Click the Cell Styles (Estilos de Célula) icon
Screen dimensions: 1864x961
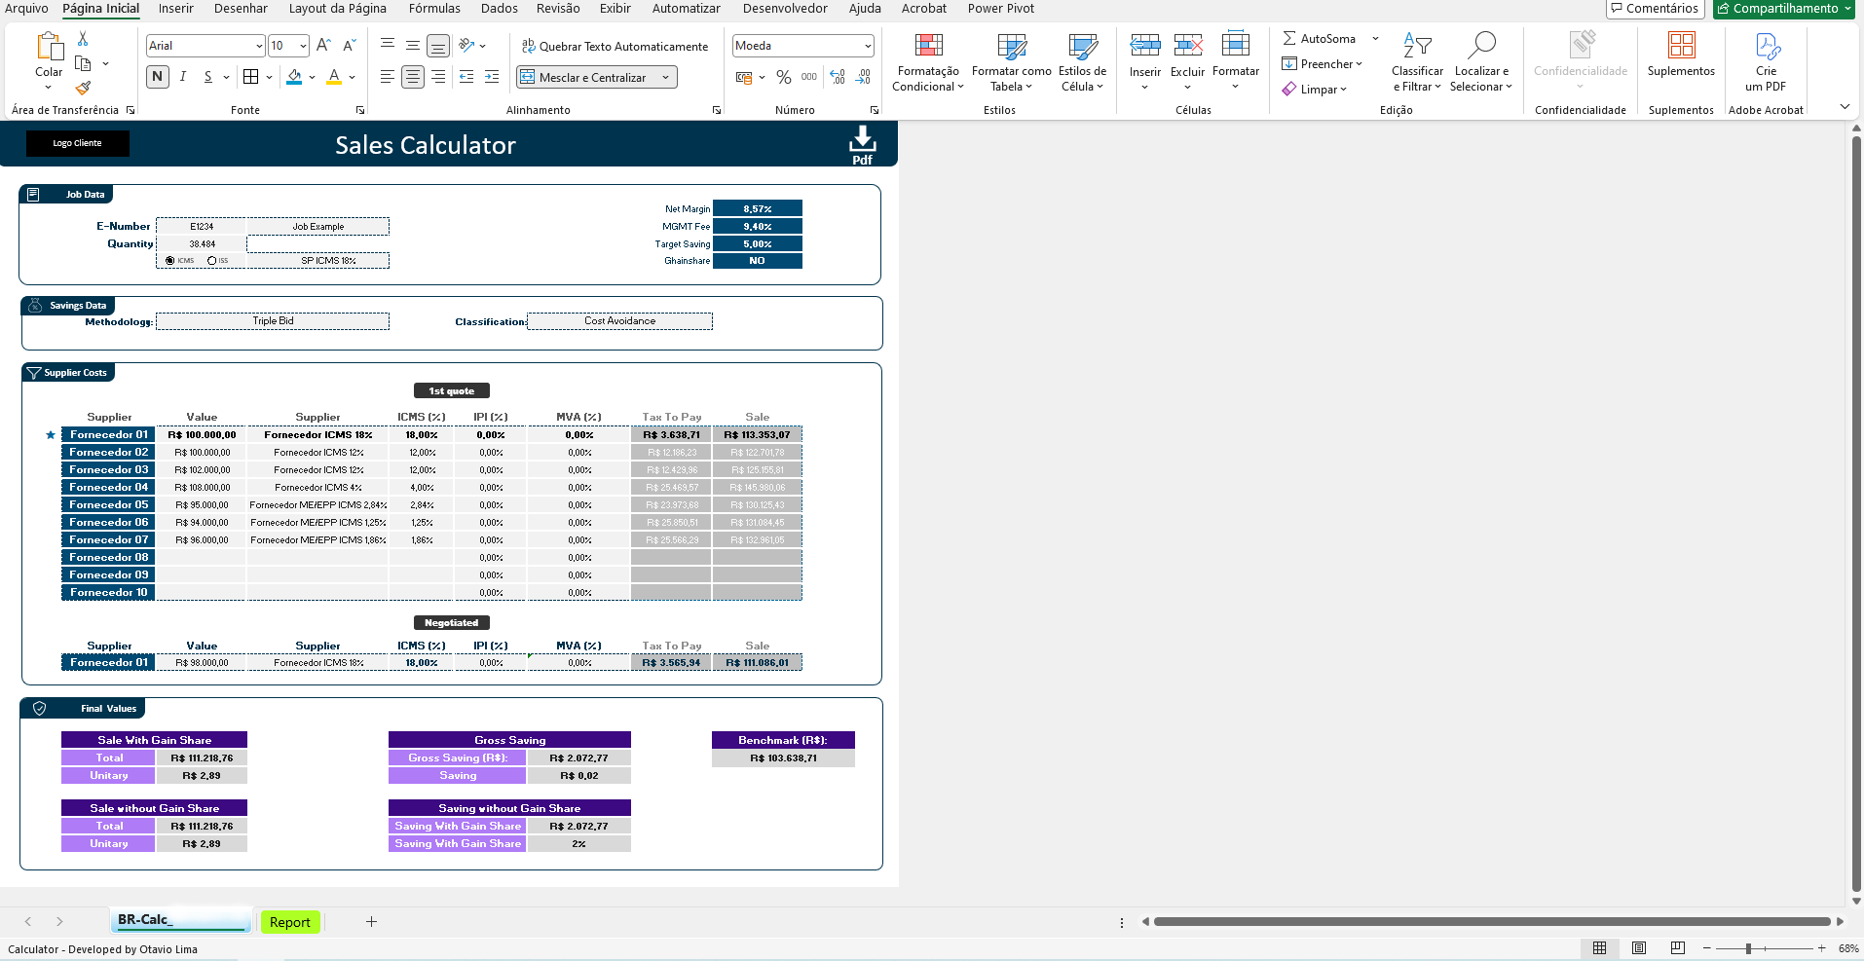click(x=1082, y=46)
